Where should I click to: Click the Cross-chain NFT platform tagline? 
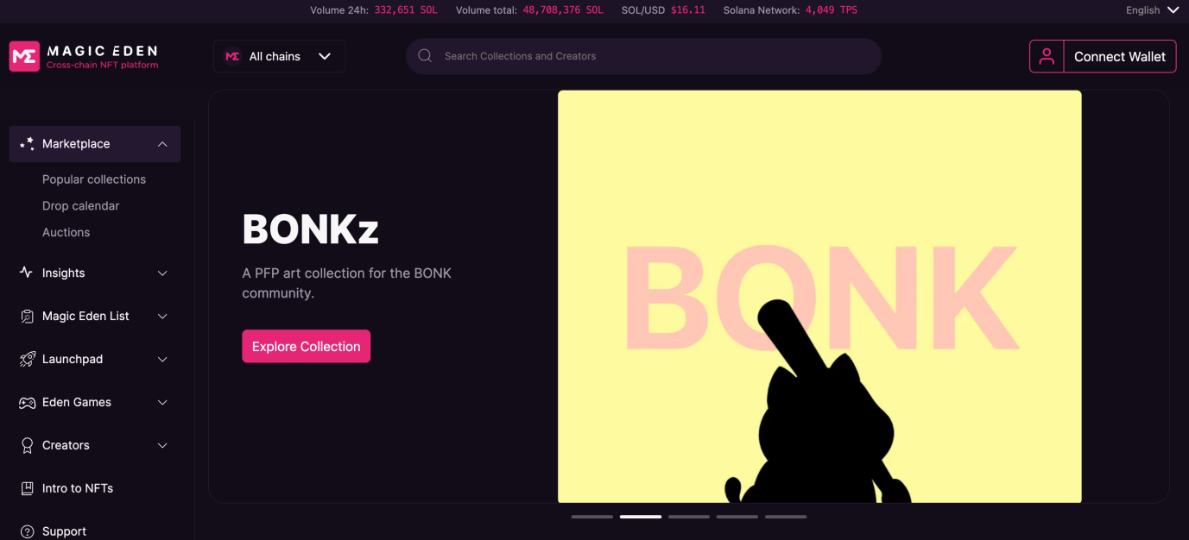coord(103,65)
